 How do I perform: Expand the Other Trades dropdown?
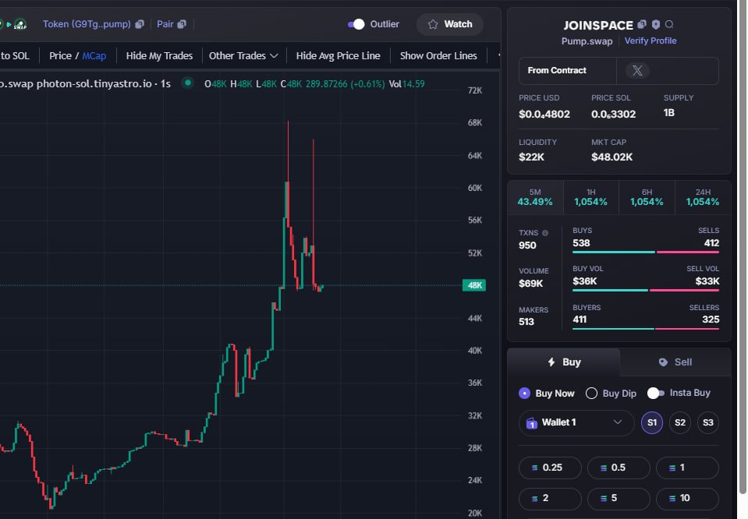pyautogui.click(x=243, y=56)
